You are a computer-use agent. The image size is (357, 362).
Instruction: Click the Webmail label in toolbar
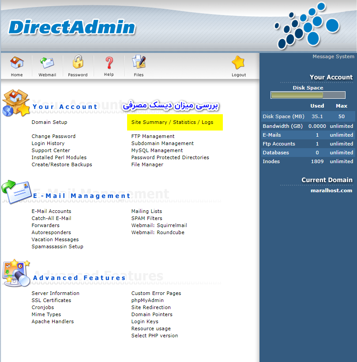47,75
